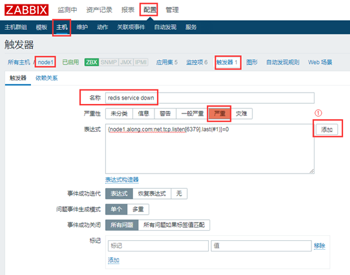Click the 已启用 status link

[x=70, y=62]
